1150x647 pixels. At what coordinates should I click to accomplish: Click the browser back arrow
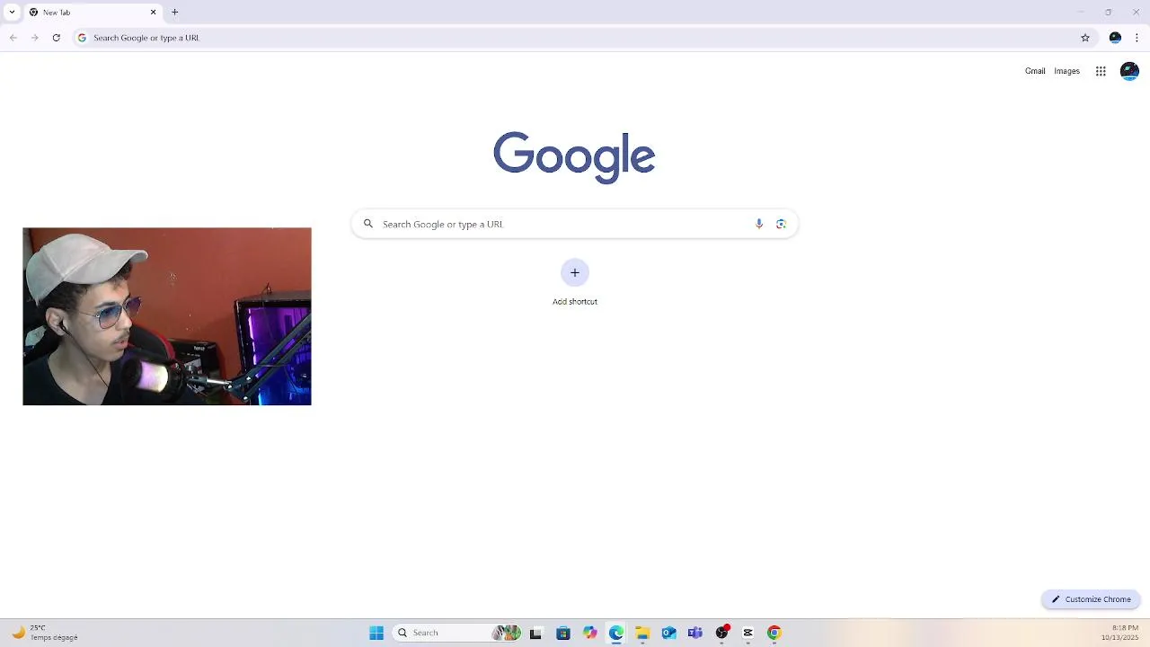coord(13,38)
